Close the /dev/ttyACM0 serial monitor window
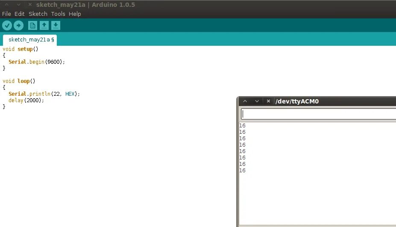This screenshot has height=227, width=396. (x=268, y=101)
